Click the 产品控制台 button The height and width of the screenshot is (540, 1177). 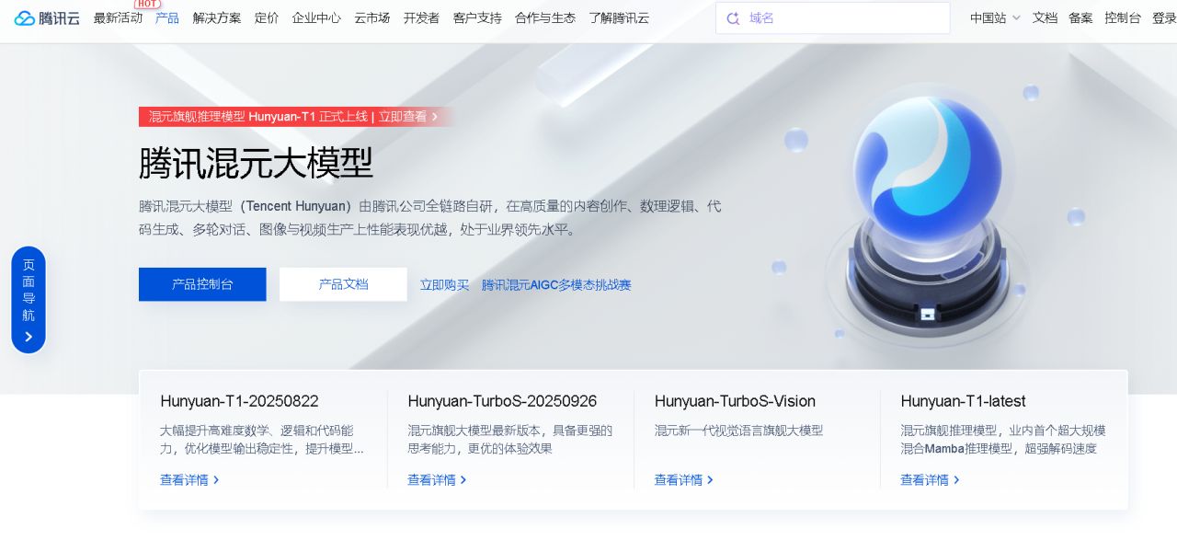coord(202,284)
